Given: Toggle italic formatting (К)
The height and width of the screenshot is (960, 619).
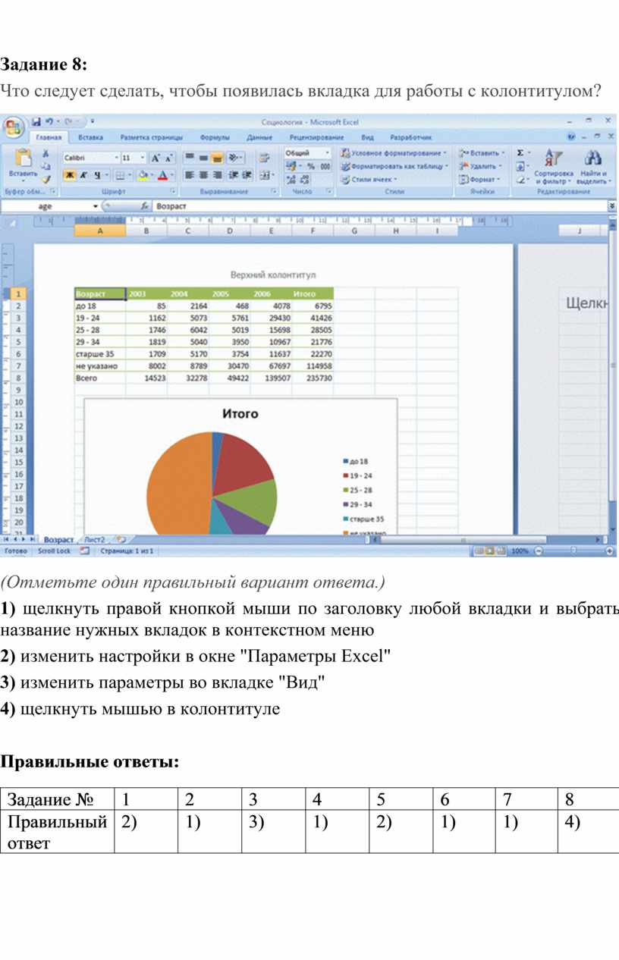Looking at the screenshot, I should point(83,176).
